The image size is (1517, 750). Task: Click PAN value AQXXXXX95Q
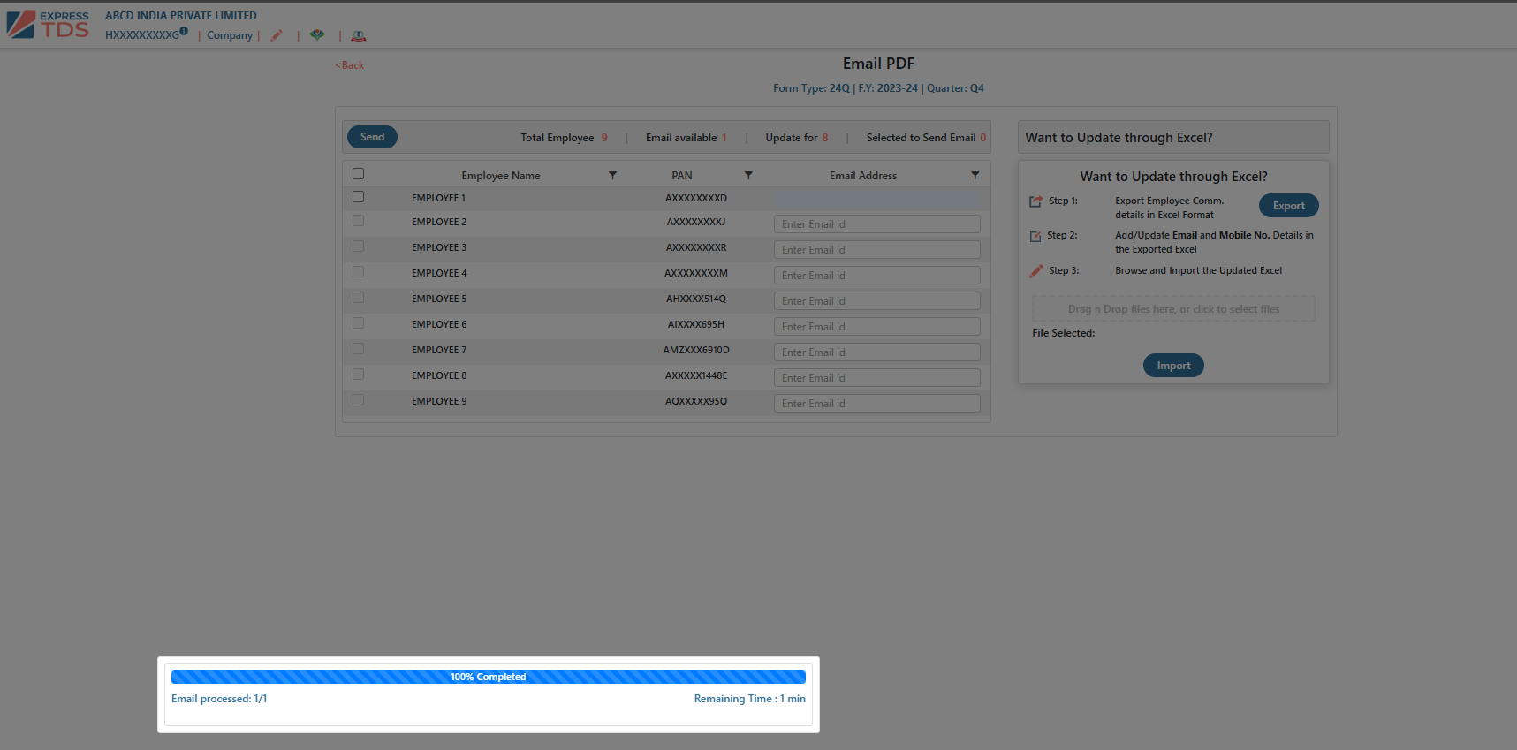(x=696, y=401)
